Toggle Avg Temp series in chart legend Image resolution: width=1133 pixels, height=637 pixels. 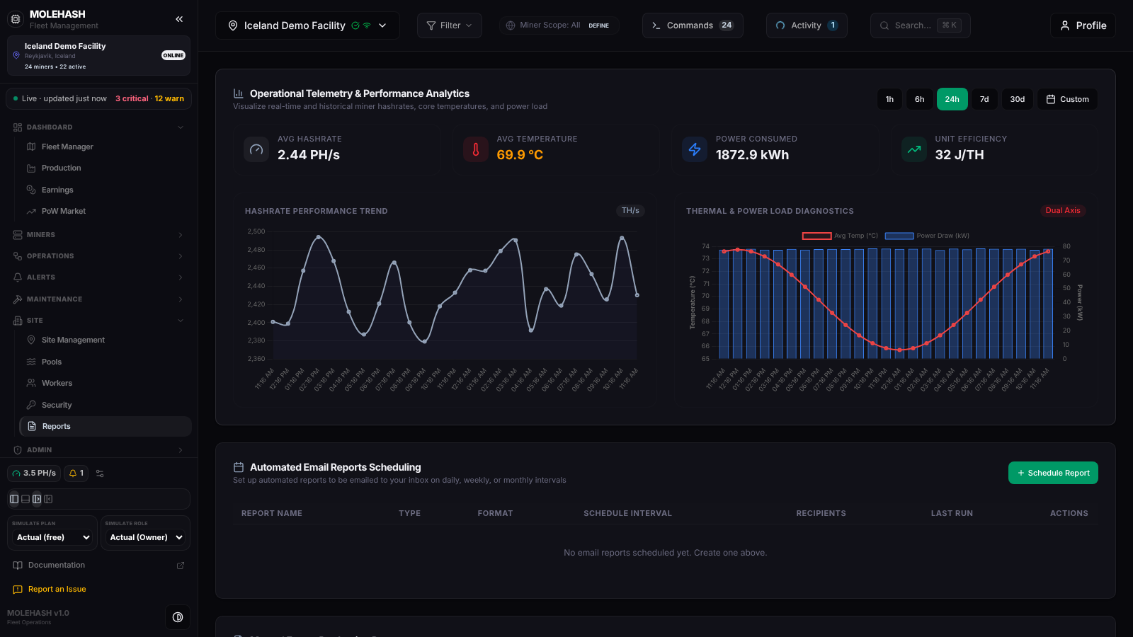[840, 236]
